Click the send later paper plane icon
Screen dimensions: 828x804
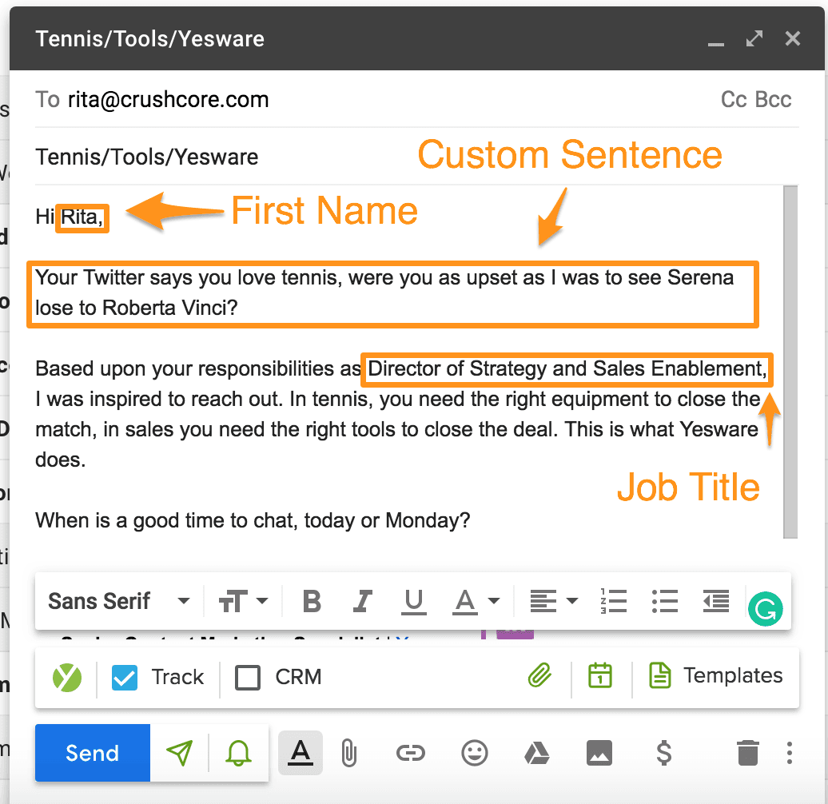[179, 753]
